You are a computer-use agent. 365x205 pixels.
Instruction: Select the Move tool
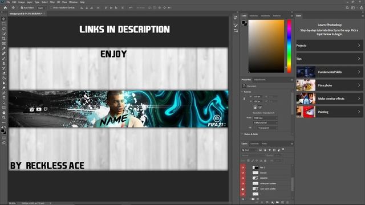click(x=4, y=19)
